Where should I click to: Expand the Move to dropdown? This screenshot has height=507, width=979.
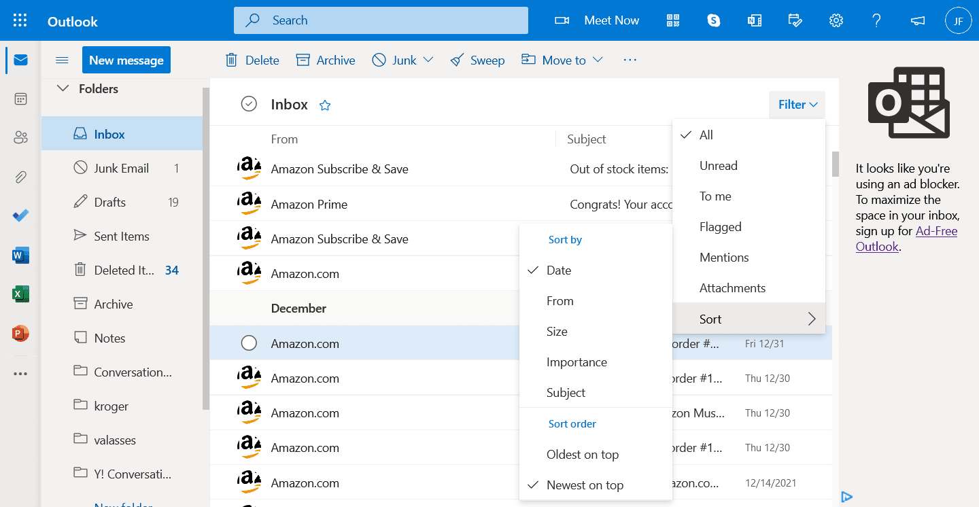[x=598, y=60]
